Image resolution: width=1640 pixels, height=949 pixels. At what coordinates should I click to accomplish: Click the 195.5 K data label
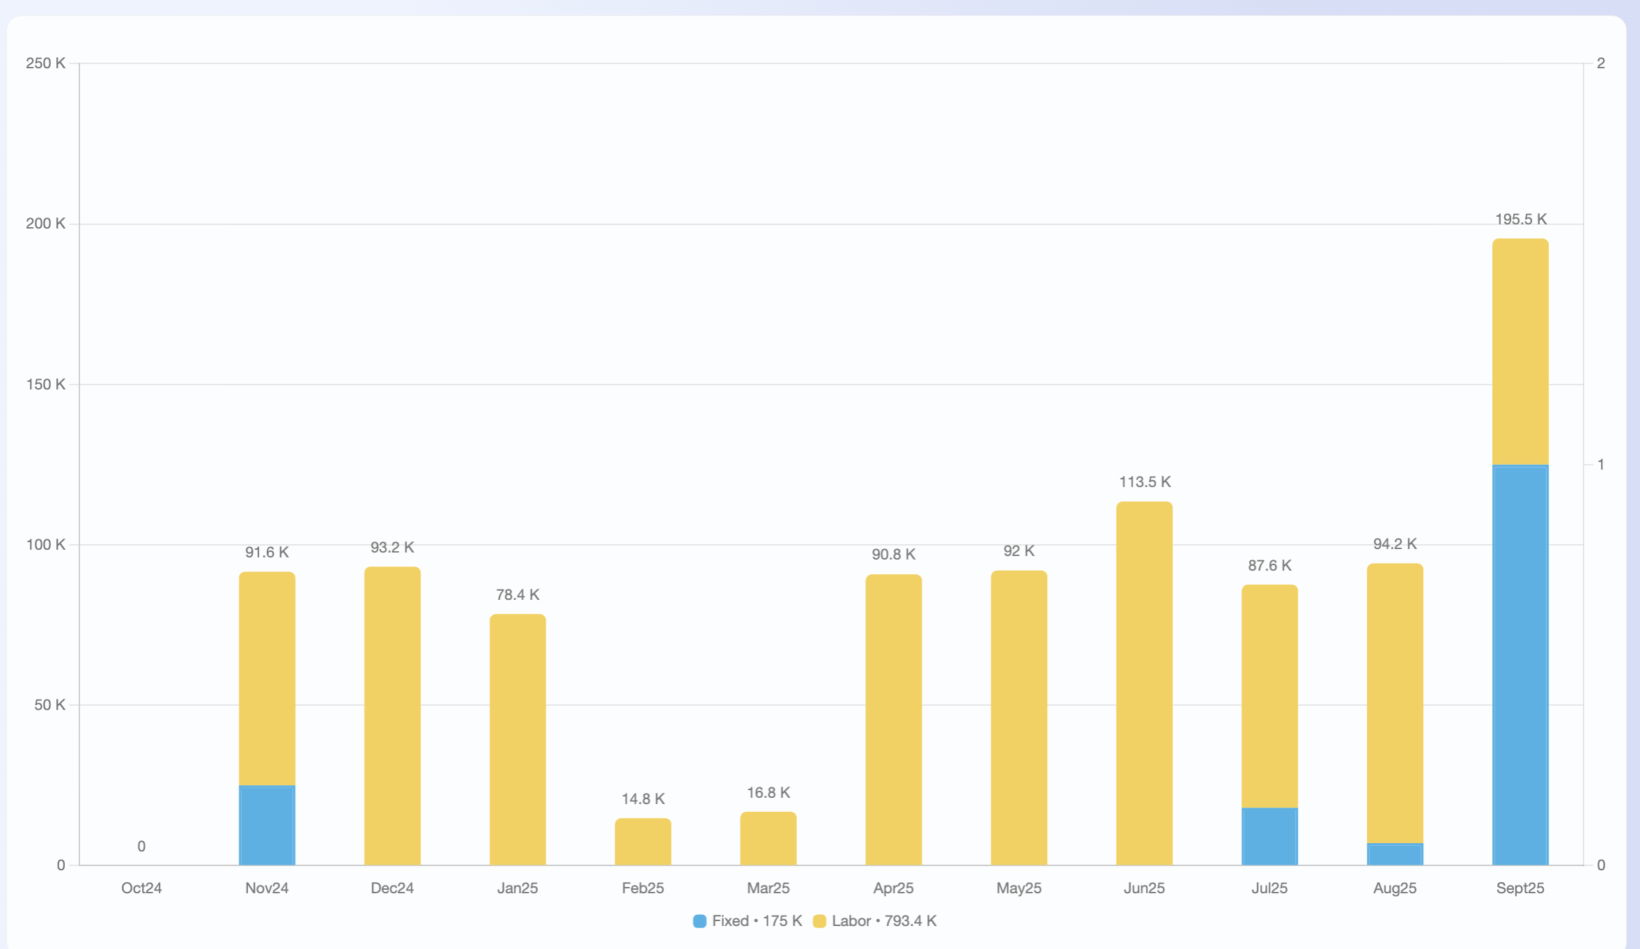[x=1520, y=219]
